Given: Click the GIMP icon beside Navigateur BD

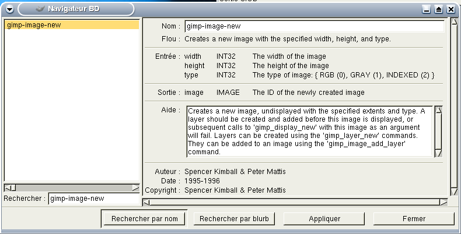Looking at the screenshot, I should coord(40,9).
